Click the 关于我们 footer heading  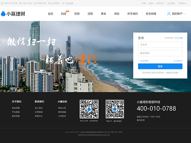[17, 102]
